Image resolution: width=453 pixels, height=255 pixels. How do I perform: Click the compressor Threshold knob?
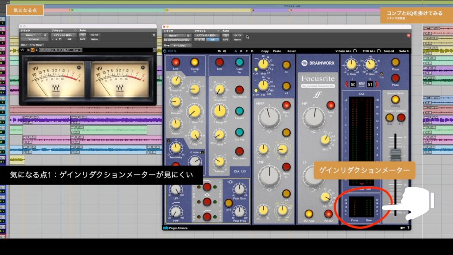176,81
